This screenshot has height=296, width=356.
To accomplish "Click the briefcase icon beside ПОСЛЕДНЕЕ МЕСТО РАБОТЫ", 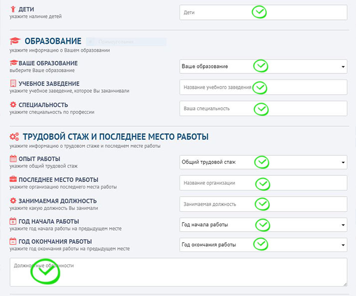I will tap(13, 180).
